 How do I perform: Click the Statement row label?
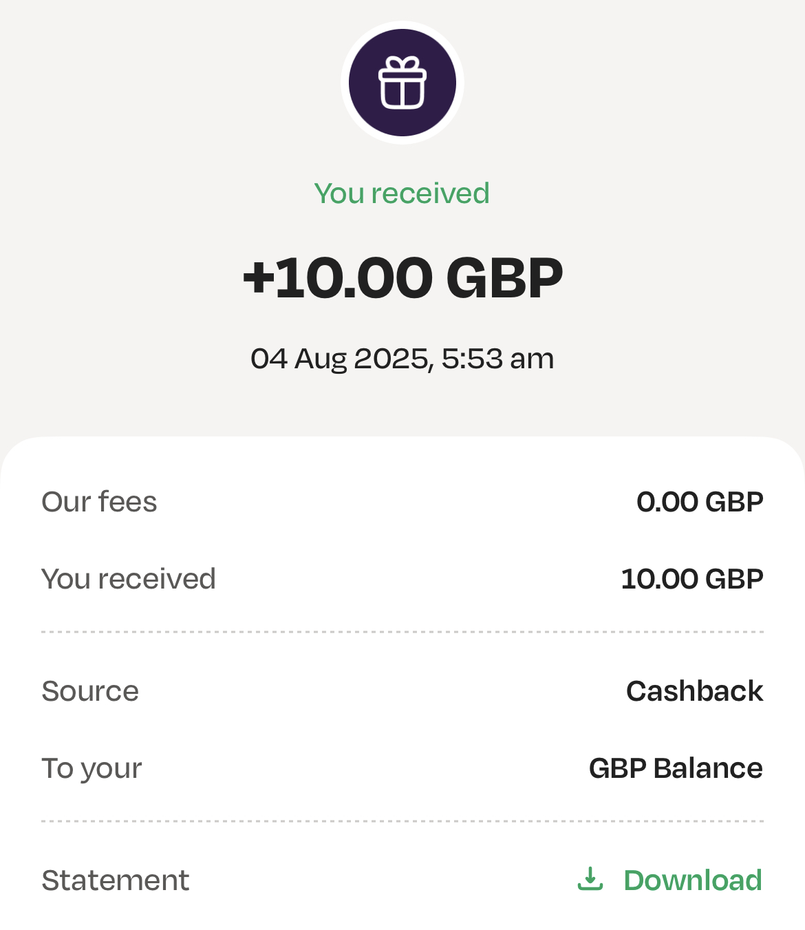coord(116,880)
